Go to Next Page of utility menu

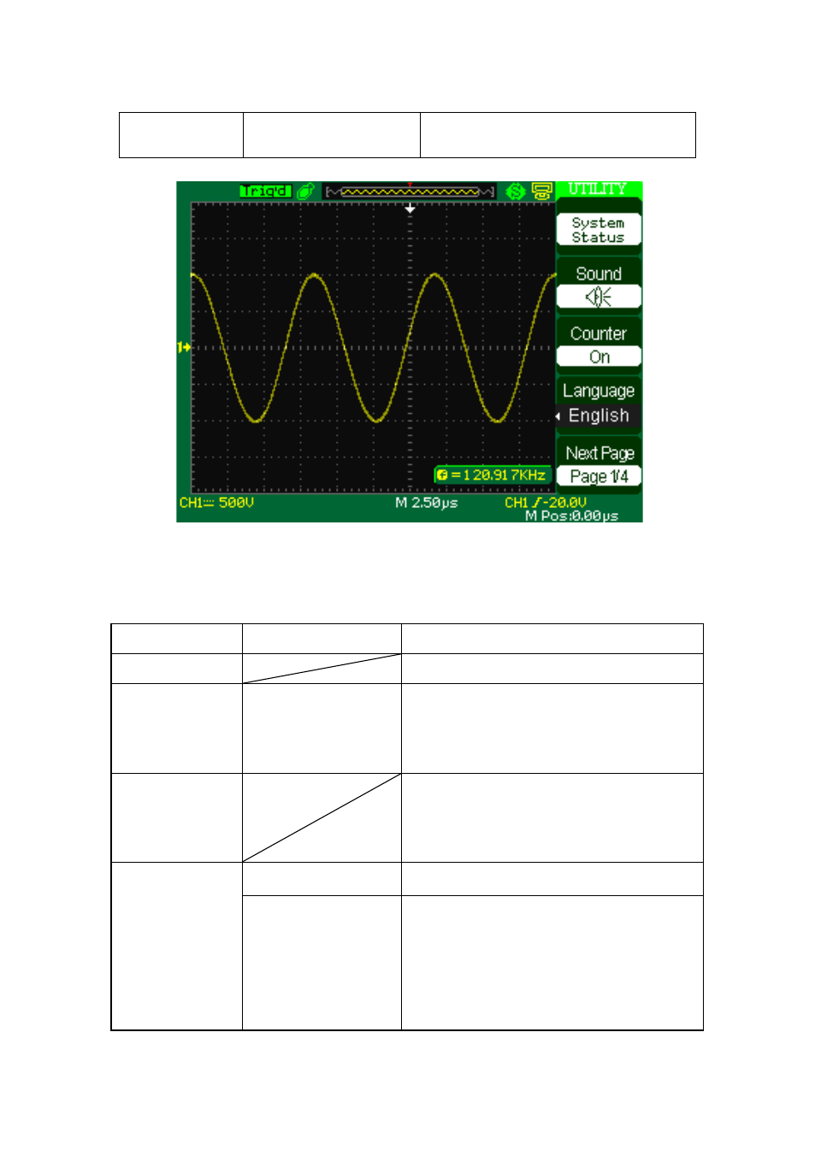tap(599, 453)
